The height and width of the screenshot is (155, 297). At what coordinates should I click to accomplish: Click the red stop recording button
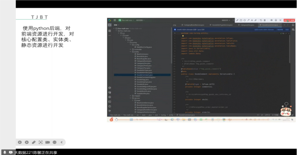tap(289, 20)
